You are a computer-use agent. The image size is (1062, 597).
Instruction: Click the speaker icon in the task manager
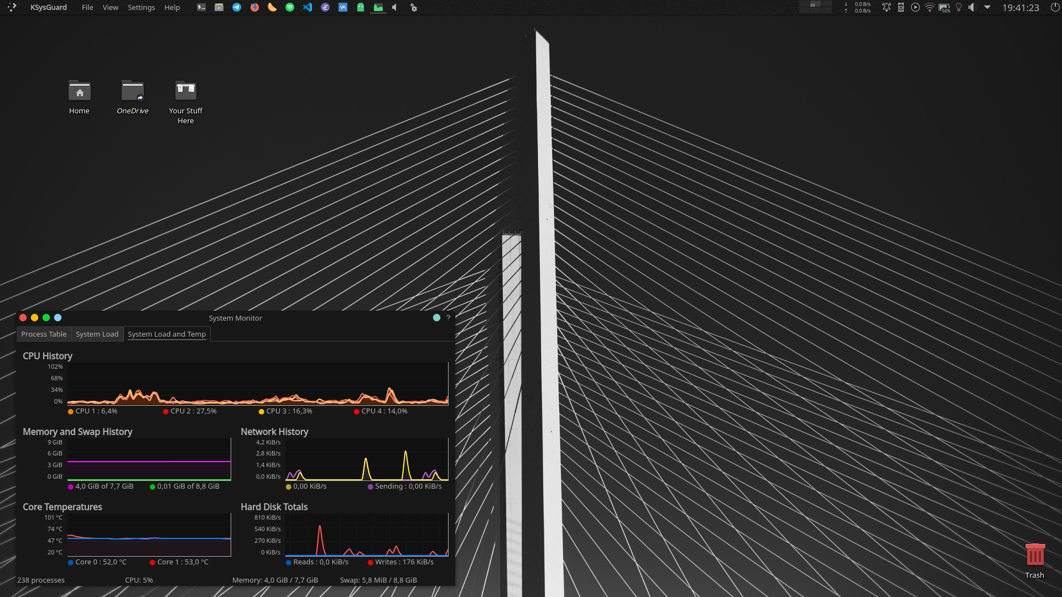(x=395, y=7)
